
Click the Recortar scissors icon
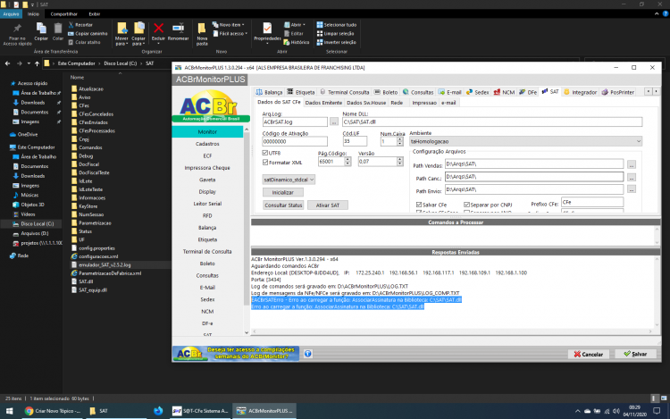(x=71, y=25)
